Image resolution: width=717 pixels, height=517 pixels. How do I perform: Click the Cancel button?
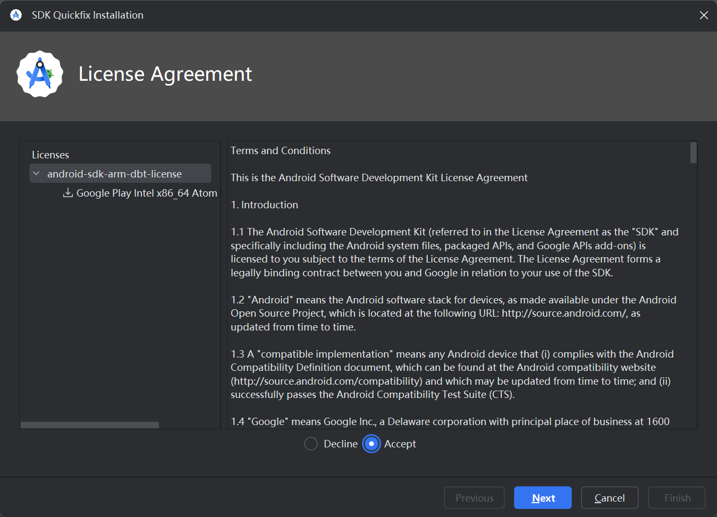tap(610, 498)
